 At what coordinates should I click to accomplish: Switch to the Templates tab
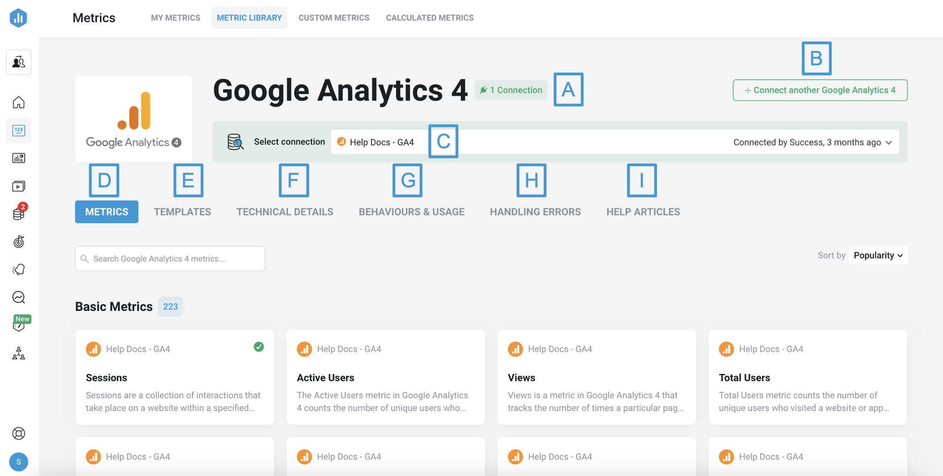[x=182, y=212]
